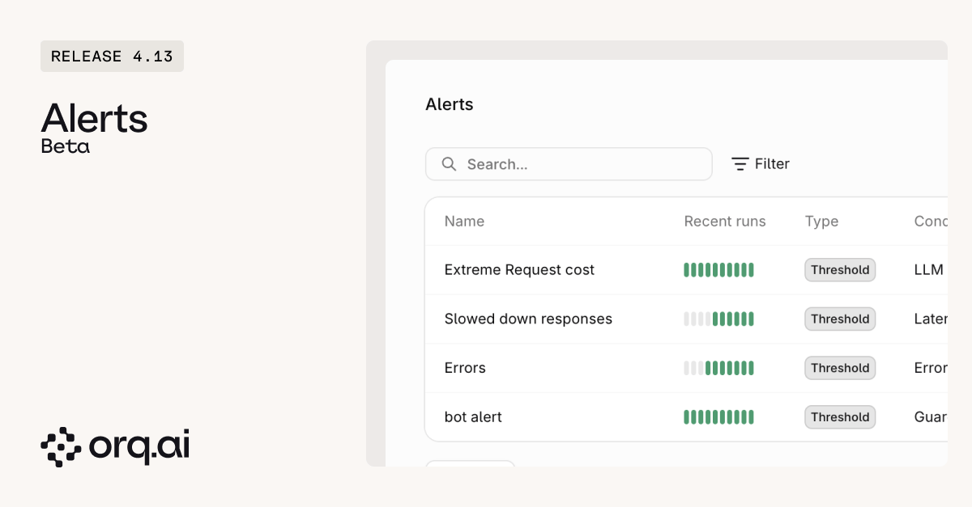Click the Recent runs column header

(x=725, y=222)
